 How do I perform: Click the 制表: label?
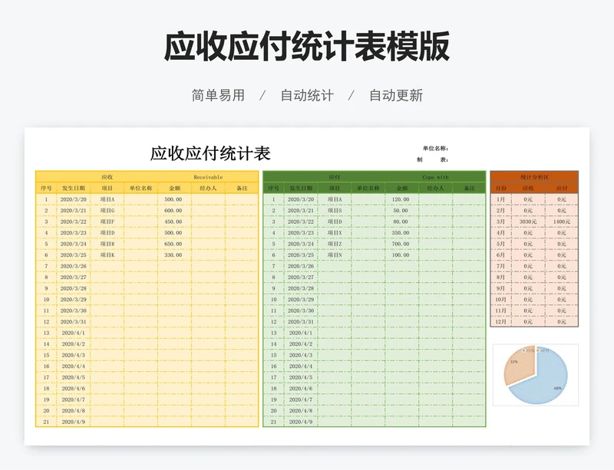click(432, 159)
